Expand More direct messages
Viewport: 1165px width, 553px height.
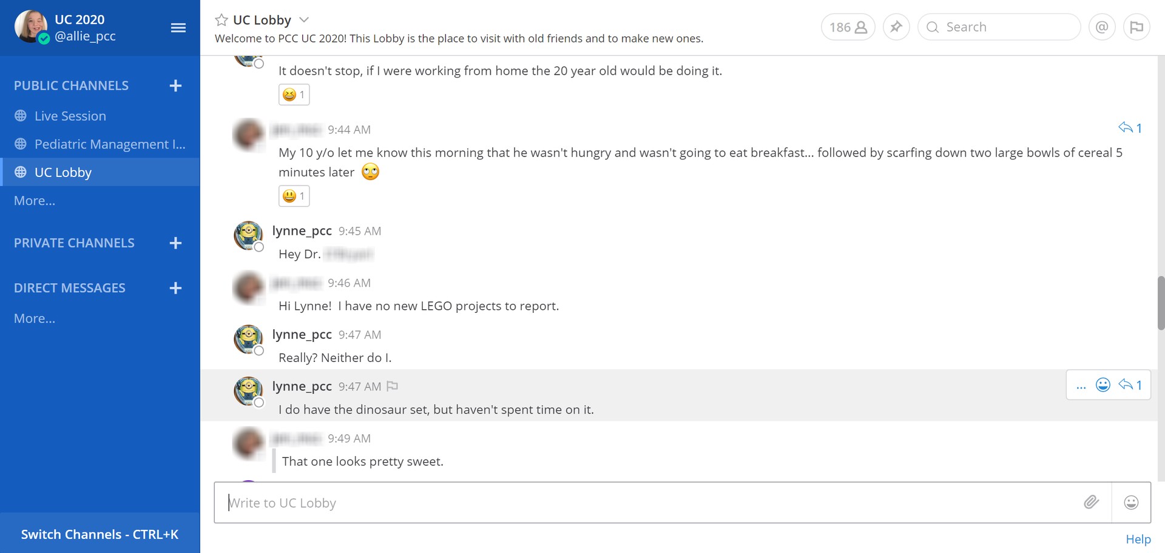click(x=35, y=318)
